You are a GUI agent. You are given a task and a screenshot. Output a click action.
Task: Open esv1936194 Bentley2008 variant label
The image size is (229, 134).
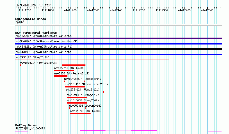(x=39, y=63)
